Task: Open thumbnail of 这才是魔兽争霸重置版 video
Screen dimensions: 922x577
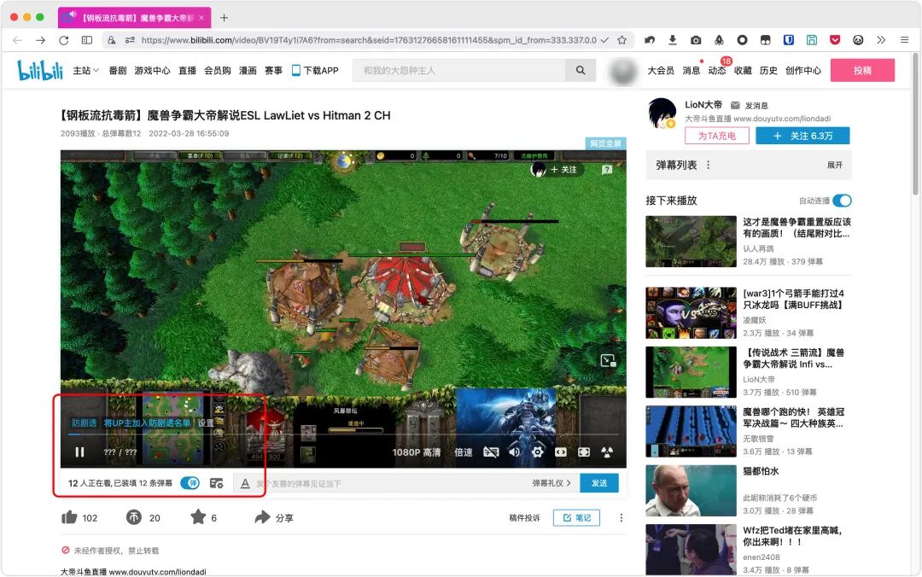Action: click(691, 242)
